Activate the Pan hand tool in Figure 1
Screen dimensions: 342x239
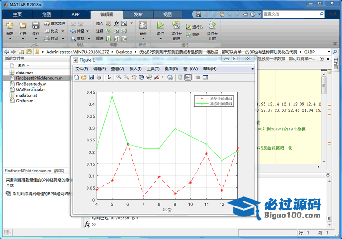pyautogui.click(x=134, y=77)
